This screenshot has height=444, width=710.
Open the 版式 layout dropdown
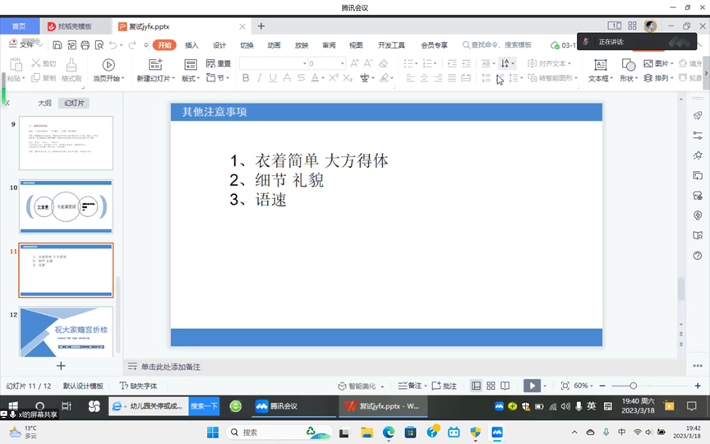point(190,78)
